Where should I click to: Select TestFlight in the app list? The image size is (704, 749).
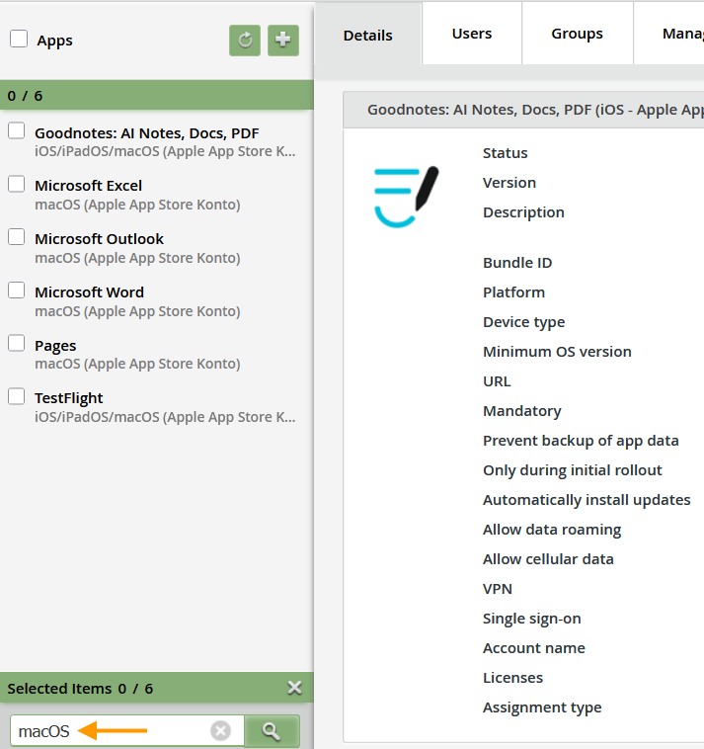click(x=68, y=398)
